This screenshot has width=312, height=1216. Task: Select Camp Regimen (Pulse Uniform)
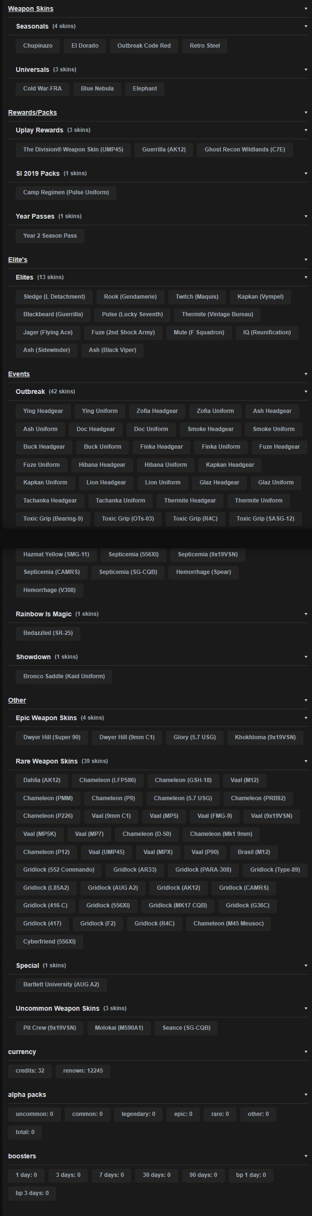[66, 192]
